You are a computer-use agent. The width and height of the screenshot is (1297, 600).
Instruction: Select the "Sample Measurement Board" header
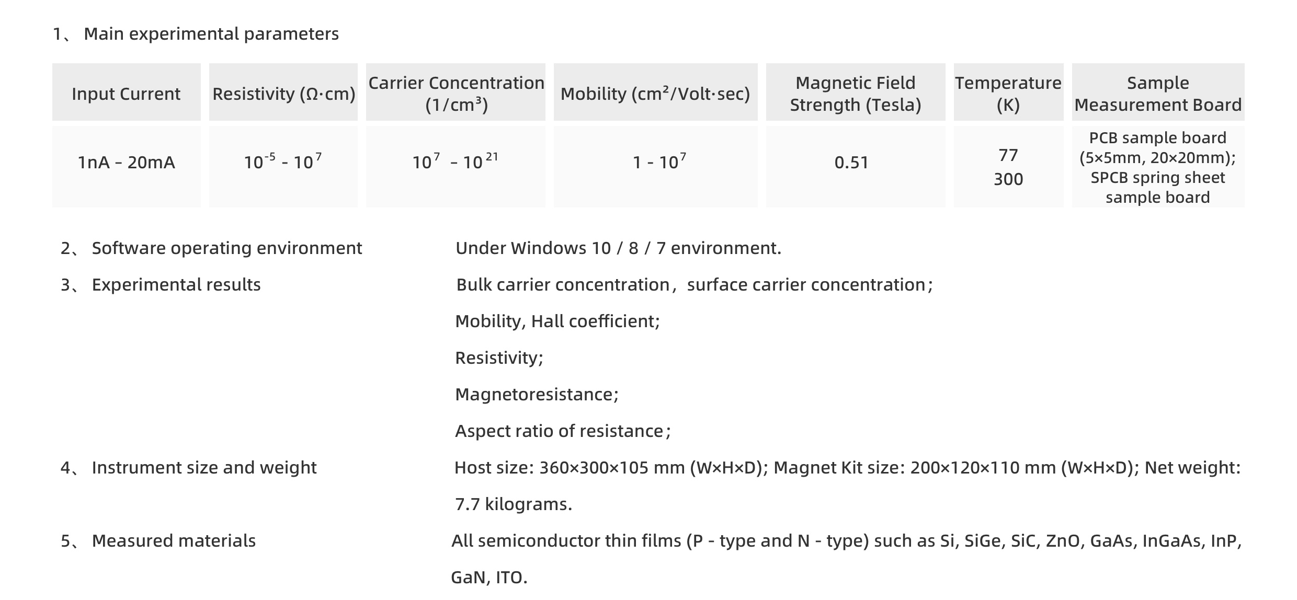(1158, 94)
